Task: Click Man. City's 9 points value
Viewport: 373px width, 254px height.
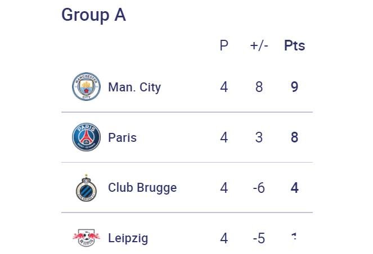Action: (294, 87)
